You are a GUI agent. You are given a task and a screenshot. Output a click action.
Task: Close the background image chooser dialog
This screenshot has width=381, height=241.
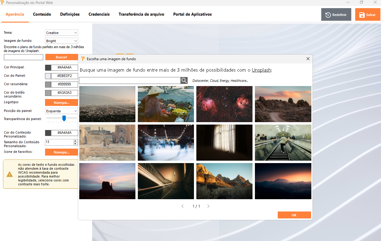coord(308,59)
